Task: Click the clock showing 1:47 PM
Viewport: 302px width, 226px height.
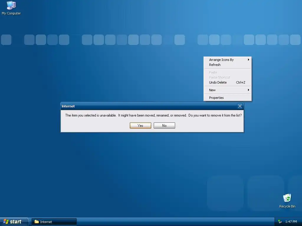Action: pyautogui.click(x=291, y=222)
